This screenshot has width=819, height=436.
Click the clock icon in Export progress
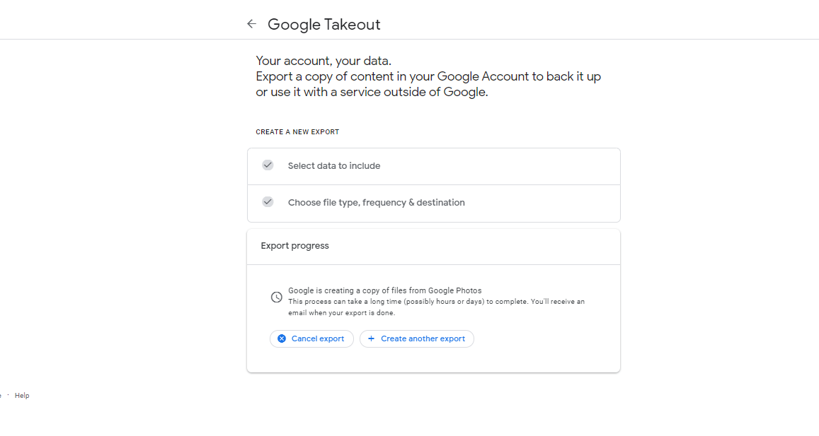(277, 297)
